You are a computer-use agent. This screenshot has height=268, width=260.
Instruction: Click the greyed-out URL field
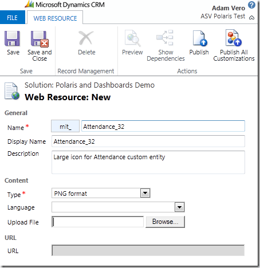[148, 250]
